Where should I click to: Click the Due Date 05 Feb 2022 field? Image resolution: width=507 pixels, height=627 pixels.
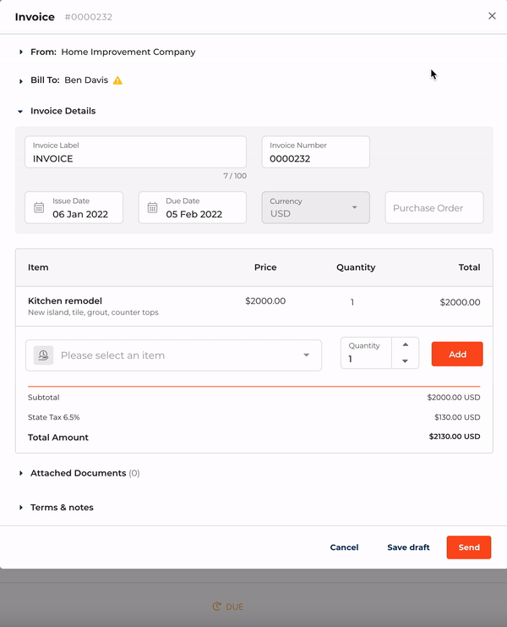pos(193,207)
